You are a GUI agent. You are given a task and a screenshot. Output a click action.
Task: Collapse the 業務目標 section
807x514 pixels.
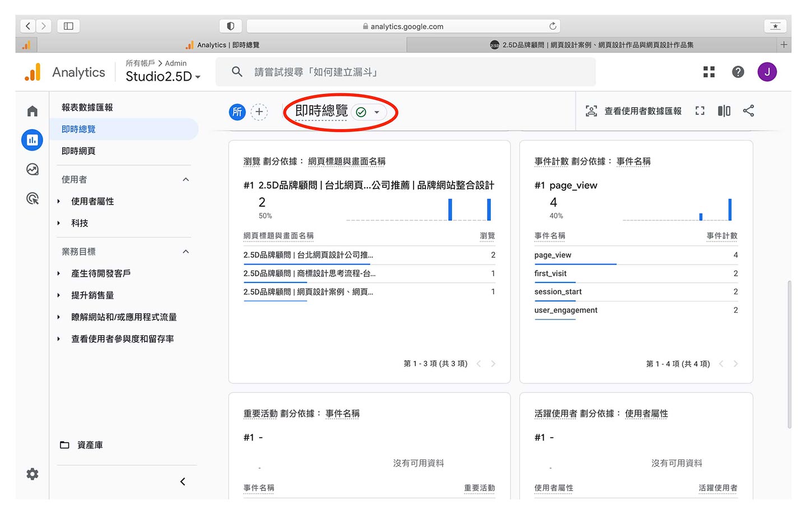(x=186, y=252)
